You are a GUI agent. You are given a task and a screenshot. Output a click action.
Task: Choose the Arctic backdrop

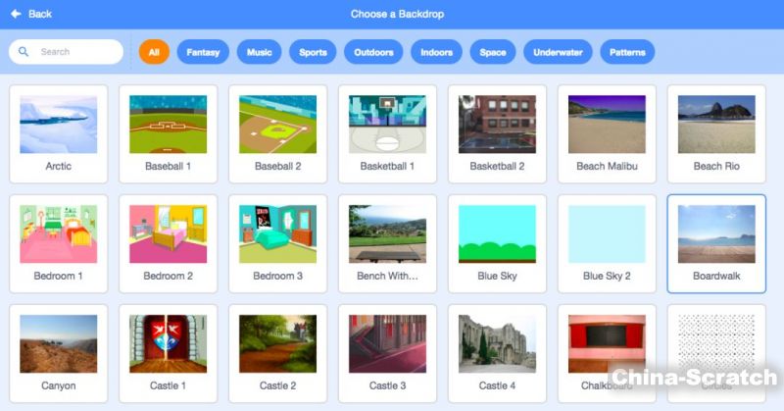[59, 133]
